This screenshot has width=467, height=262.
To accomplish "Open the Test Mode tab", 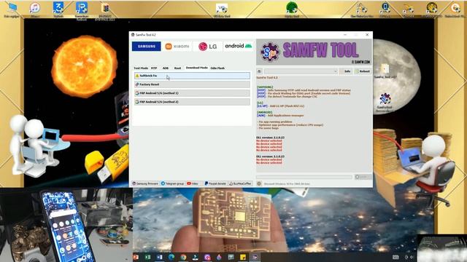I will 141,68.
